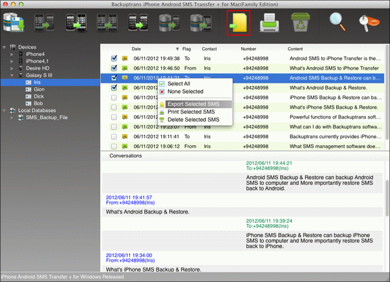The height and width of the screenshot is (282, 390).
Task: Click the SMS_Backup_File database icon
Action: click(x=21, y=118)
